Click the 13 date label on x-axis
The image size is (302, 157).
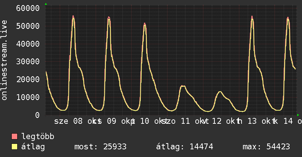(x=252, y=121)
